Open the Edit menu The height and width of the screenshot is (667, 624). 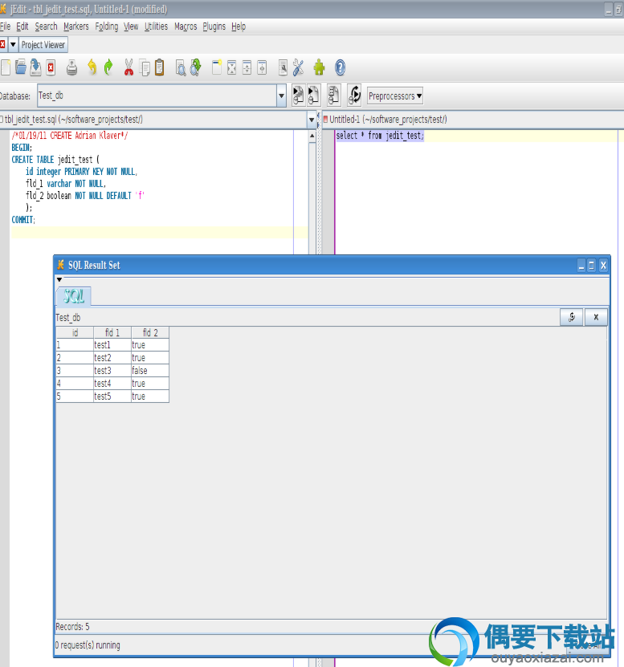[22, 26]
